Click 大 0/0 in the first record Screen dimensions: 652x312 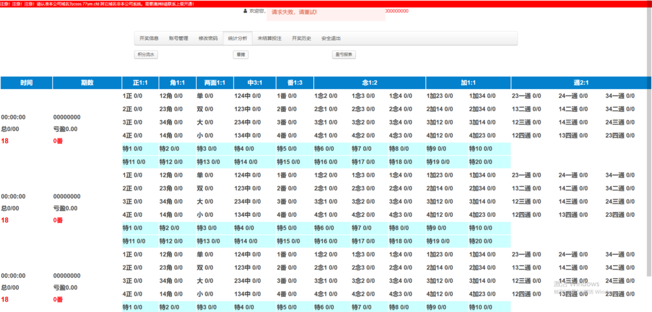(205, 123)
